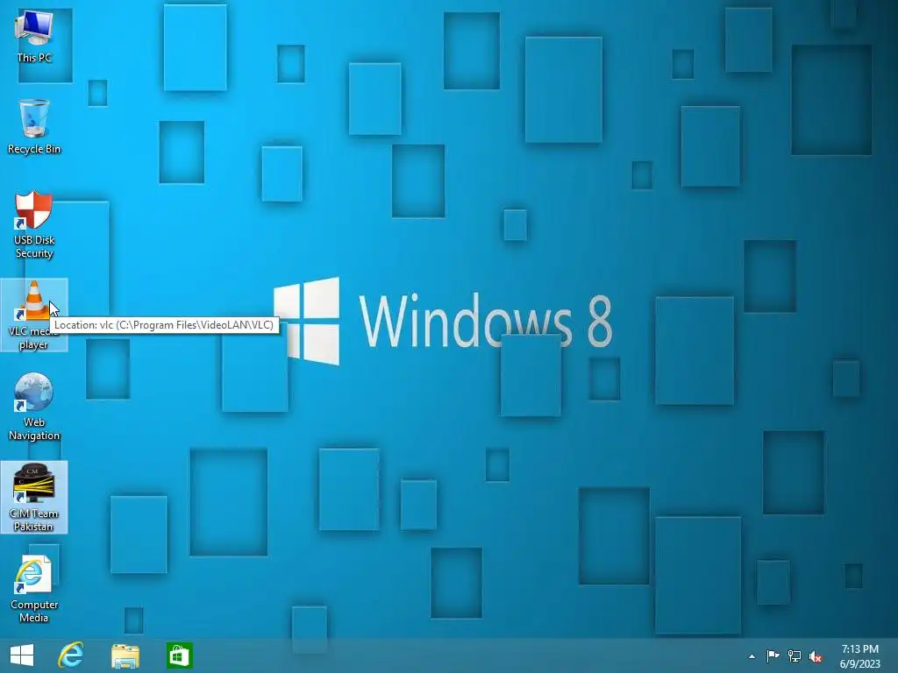
Task: Open the network status tray icon
Action: coord(795,655)
